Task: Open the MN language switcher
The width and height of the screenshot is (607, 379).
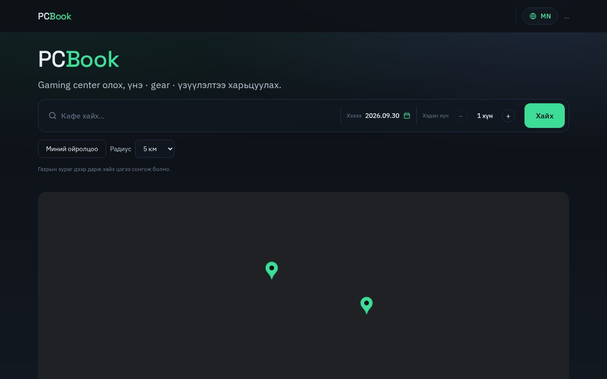Action: [540, 16]
